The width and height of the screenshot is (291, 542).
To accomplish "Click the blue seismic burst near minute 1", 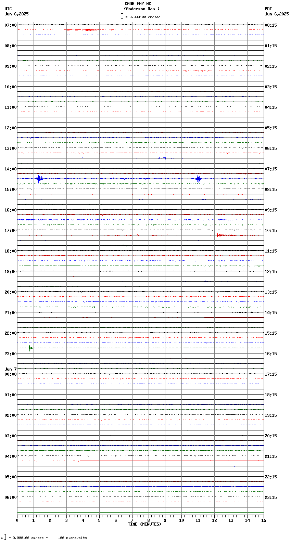I will coord(39,179).
